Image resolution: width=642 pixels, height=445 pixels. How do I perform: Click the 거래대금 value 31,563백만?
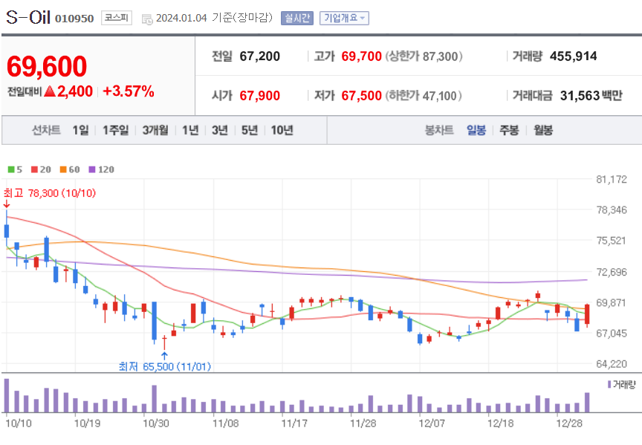[x=591, y=96]
